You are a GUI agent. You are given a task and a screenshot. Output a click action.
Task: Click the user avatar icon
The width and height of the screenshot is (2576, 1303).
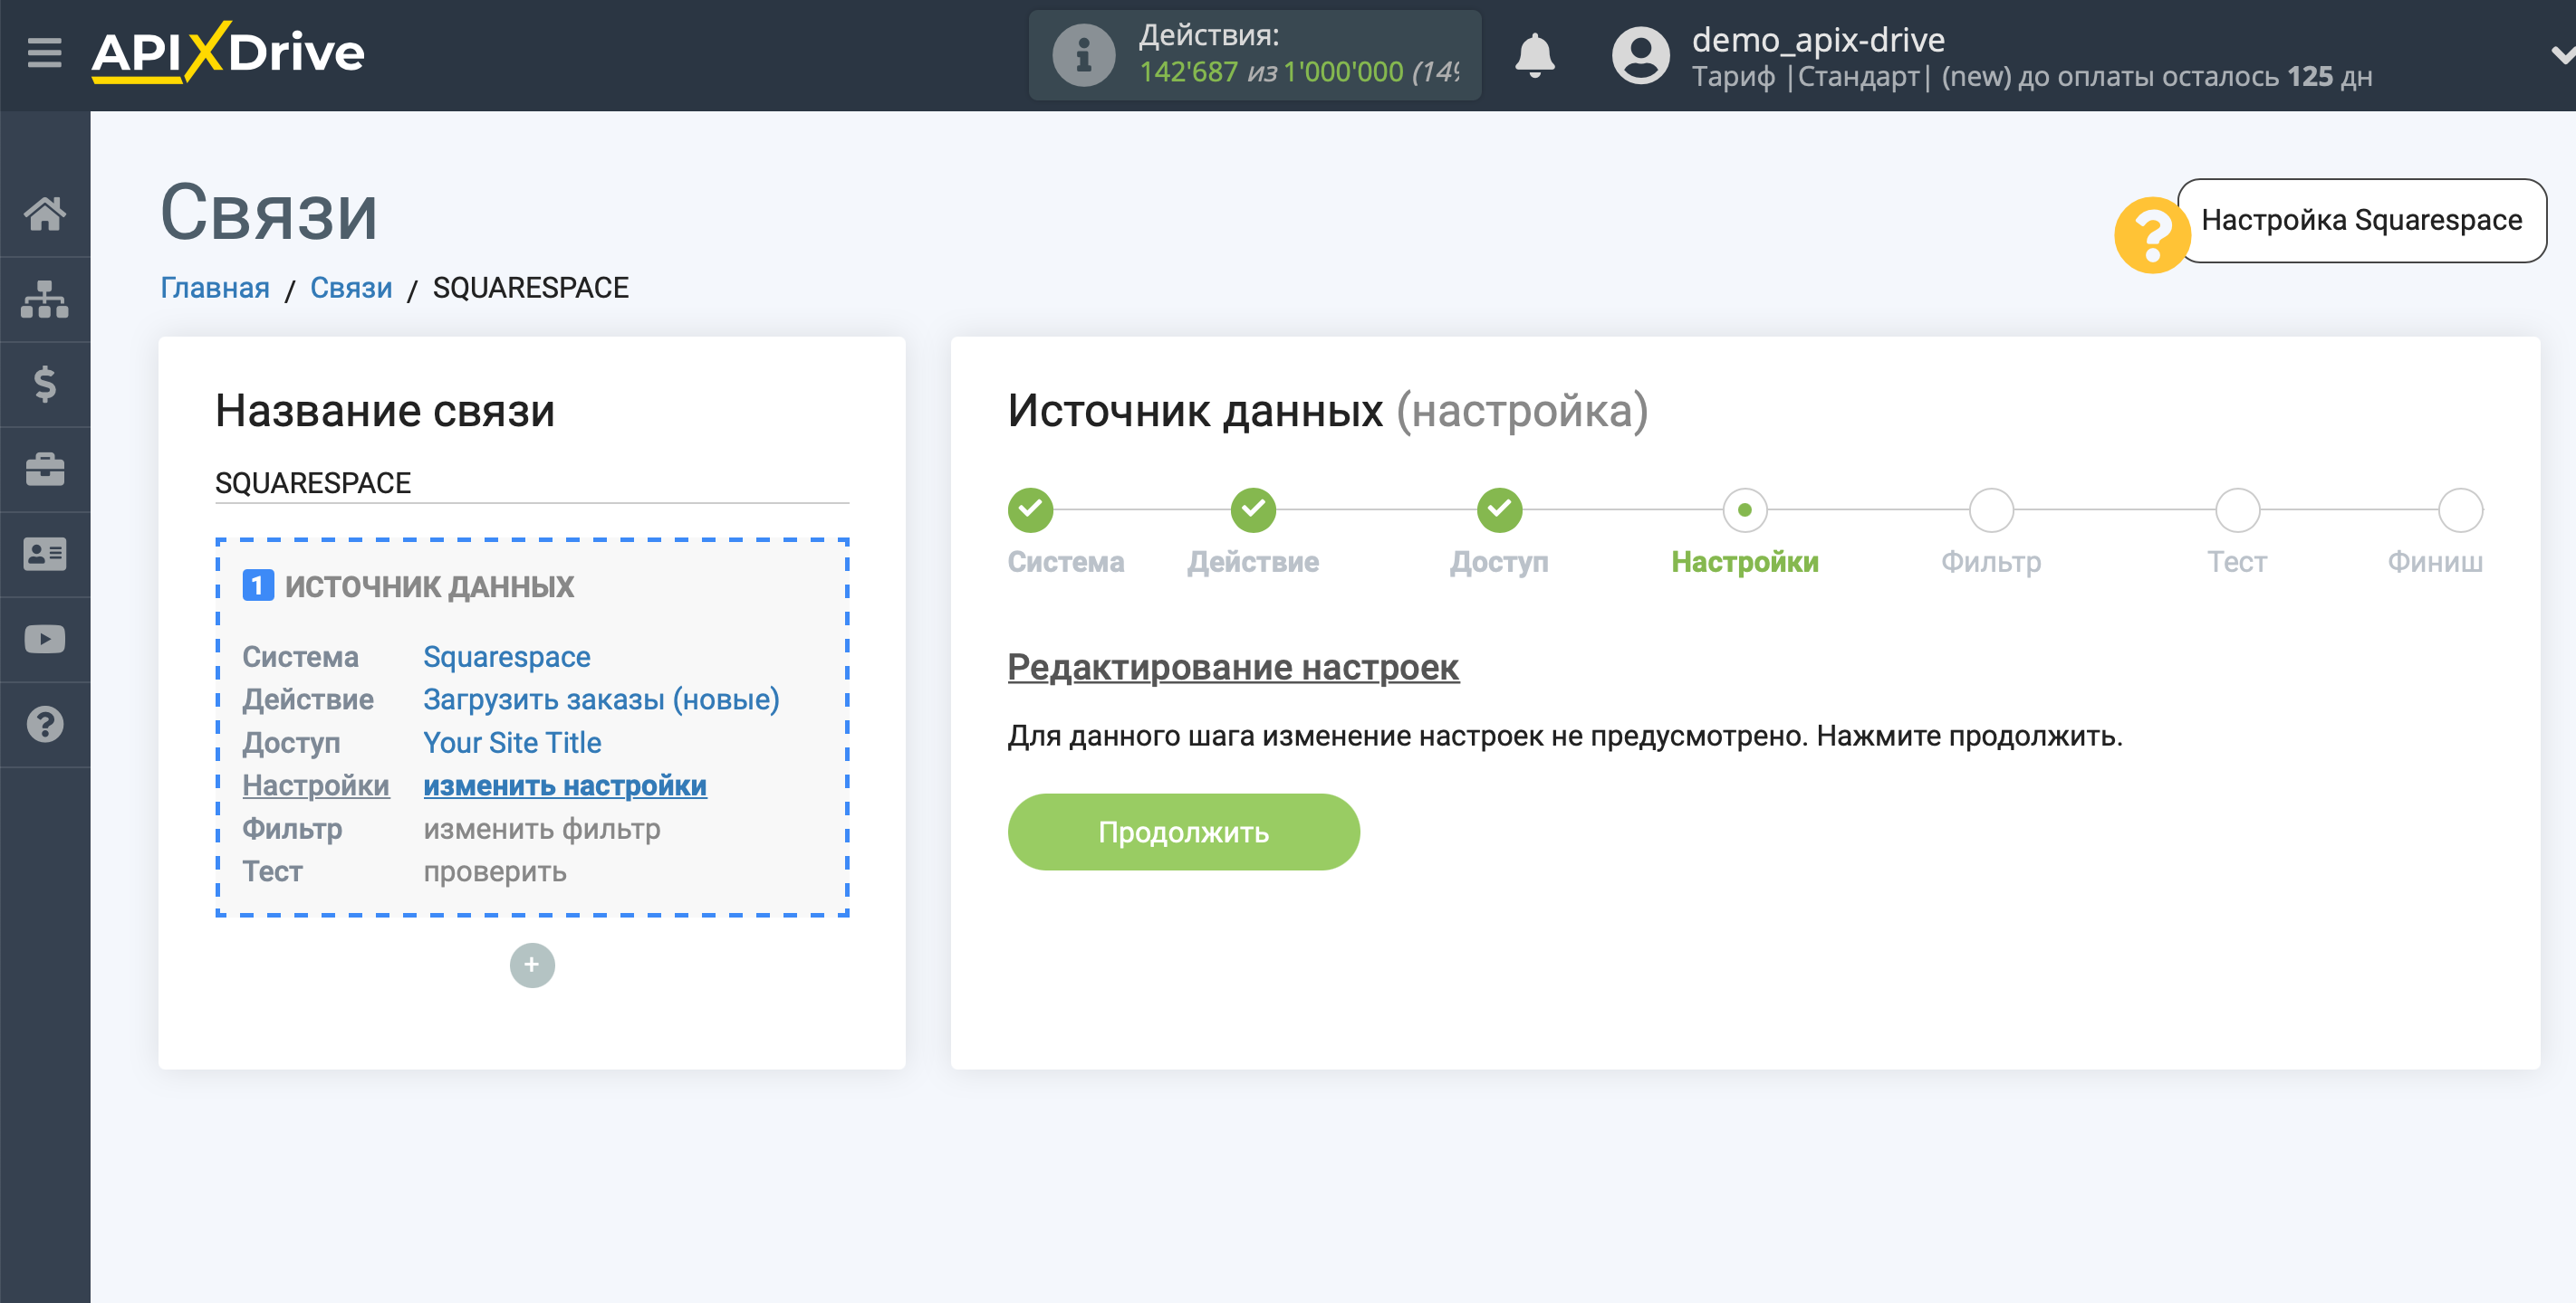[x=1640, y=55]
